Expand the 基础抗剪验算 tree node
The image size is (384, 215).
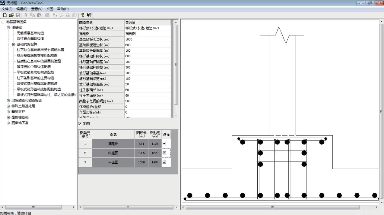(x=14, y=44)
